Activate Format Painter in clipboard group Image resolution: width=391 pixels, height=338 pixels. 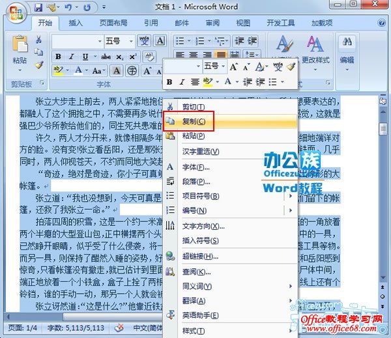39,65
